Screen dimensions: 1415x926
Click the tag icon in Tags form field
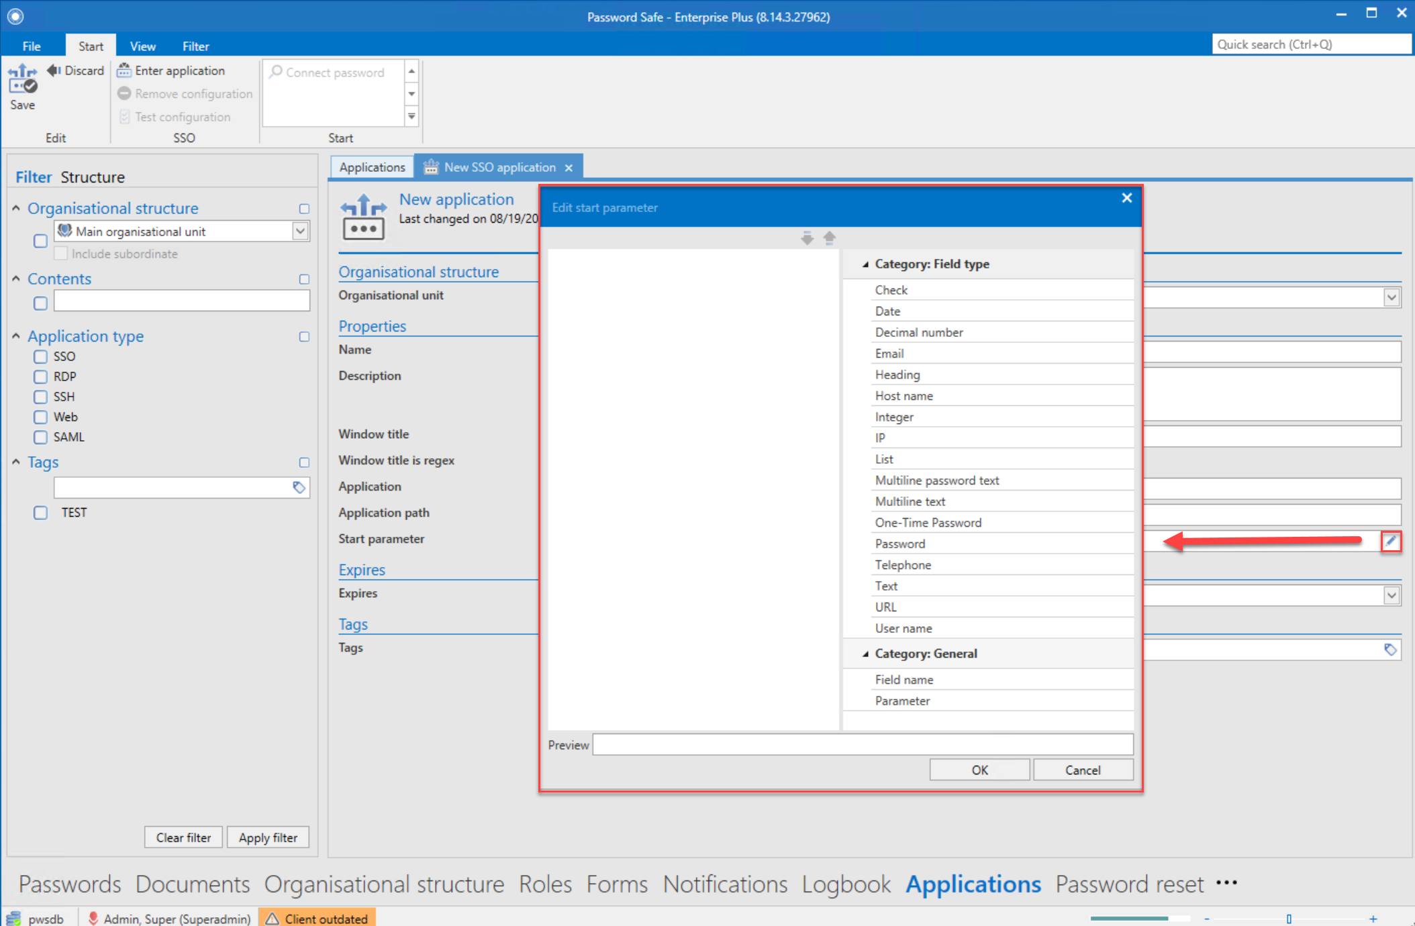click(x=1390, y=650)
